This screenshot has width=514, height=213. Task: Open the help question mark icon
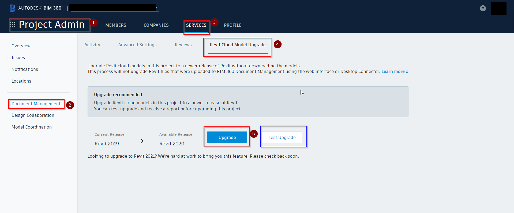(x=483, y=8)
